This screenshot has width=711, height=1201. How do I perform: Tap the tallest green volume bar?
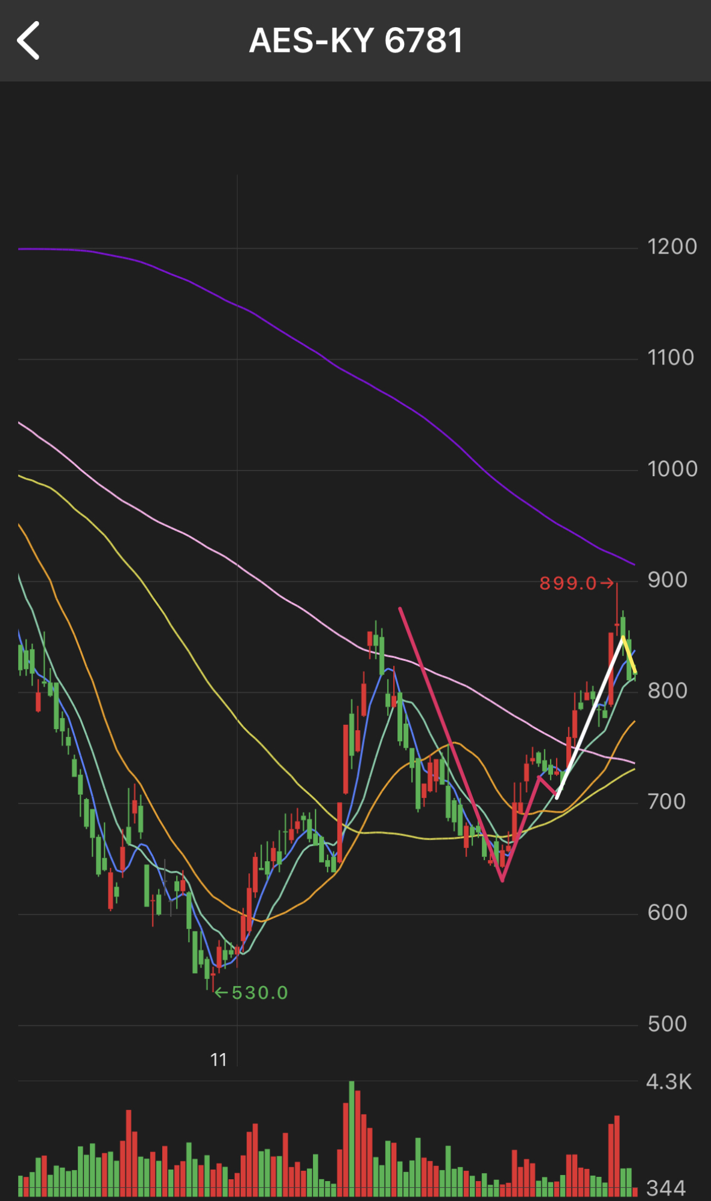[352, 1138]
